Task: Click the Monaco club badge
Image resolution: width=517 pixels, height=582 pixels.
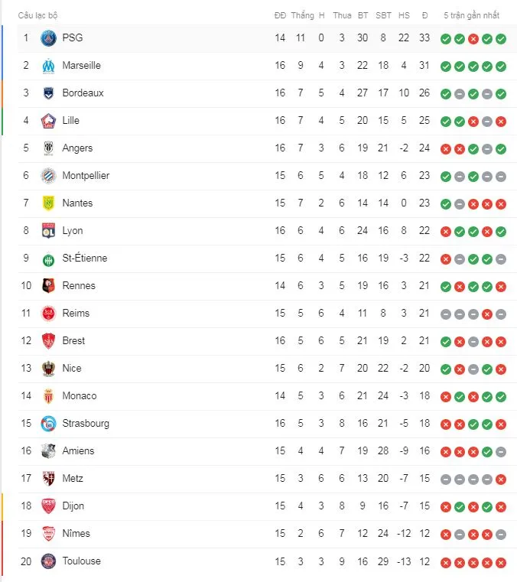Action: 49,395
